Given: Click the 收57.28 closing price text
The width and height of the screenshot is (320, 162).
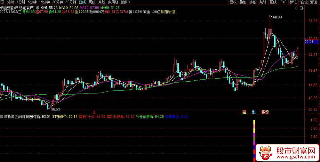Looking at the screenshot, I should pyautogui.click(x=68, y=12).
